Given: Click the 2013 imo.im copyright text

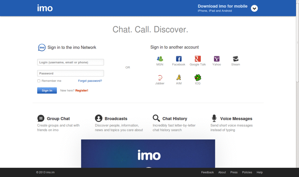Looking at the screenshot, I should click(45, 172).
